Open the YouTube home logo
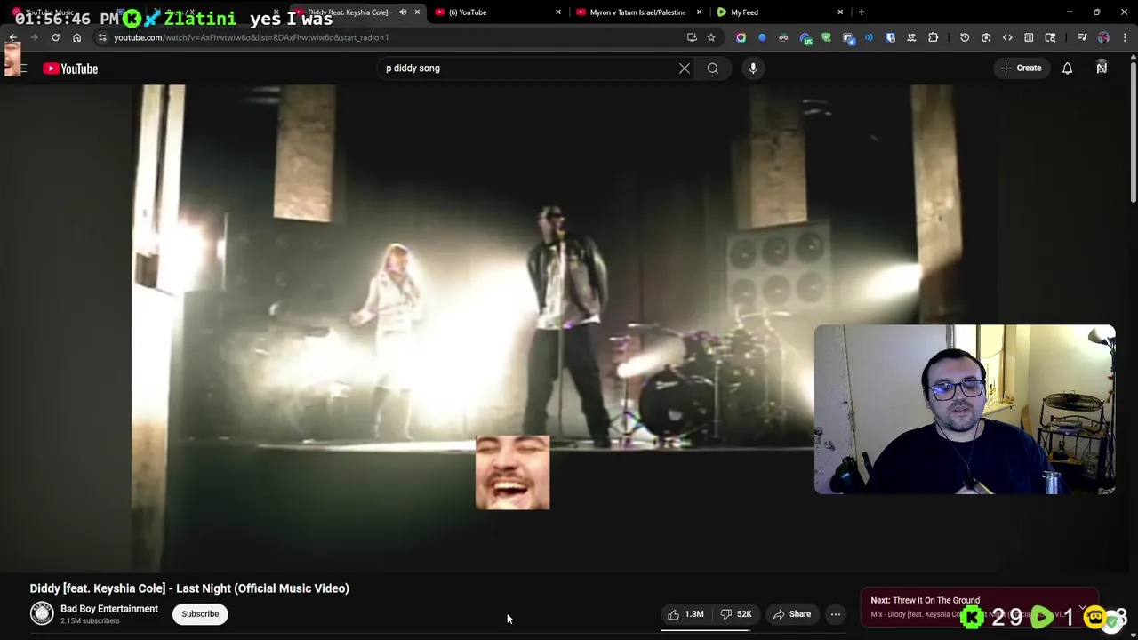The image size is (1138, 640). 70,68
